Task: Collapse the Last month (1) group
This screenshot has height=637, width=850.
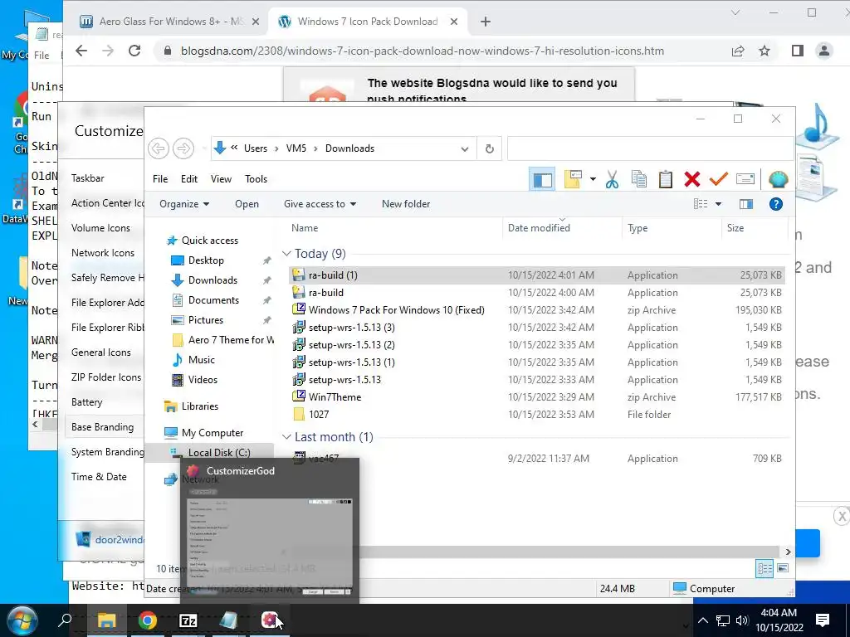Action: [286, 437]
